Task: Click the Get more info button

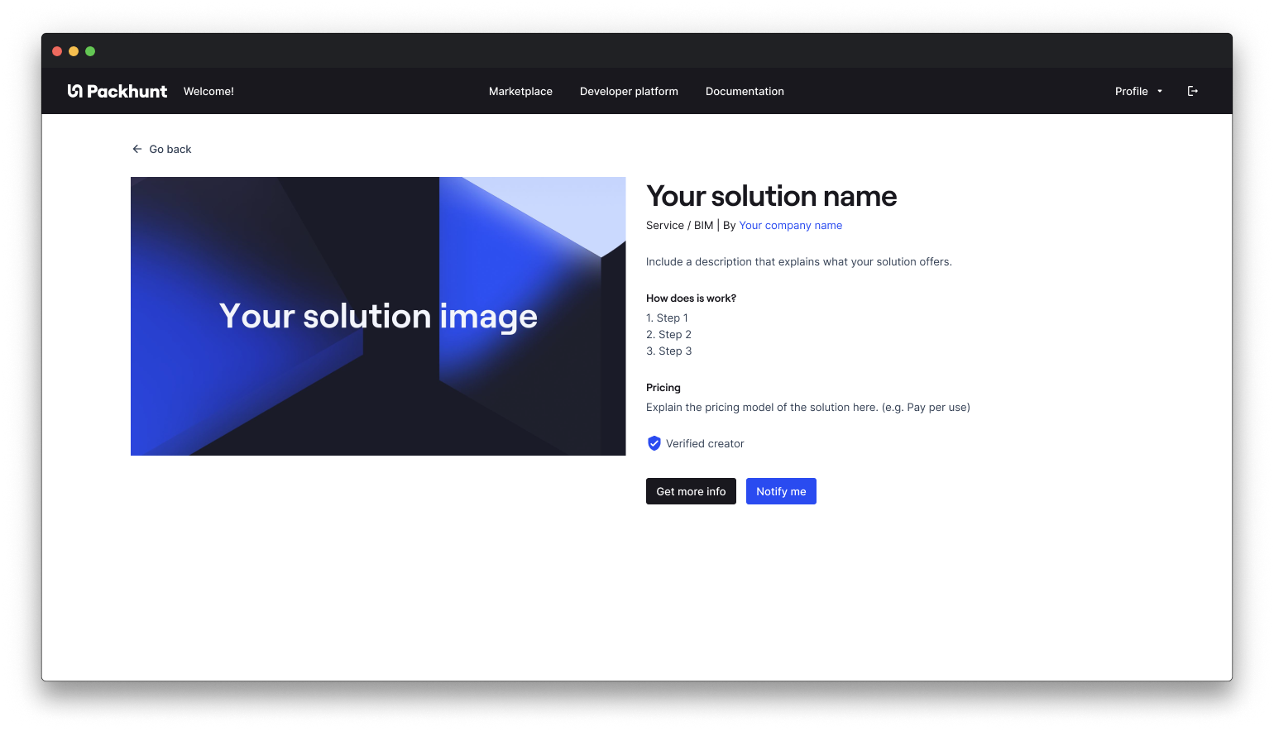Action: click(691, 491)
